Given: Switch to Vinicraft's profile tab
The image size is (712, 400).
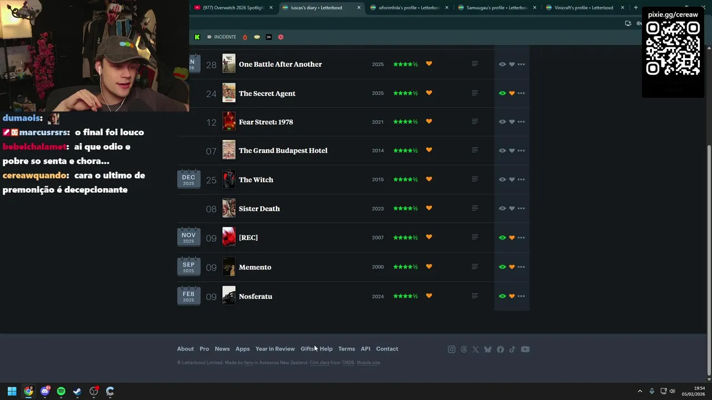Looking at the screenshot, I should pos(585,8).
